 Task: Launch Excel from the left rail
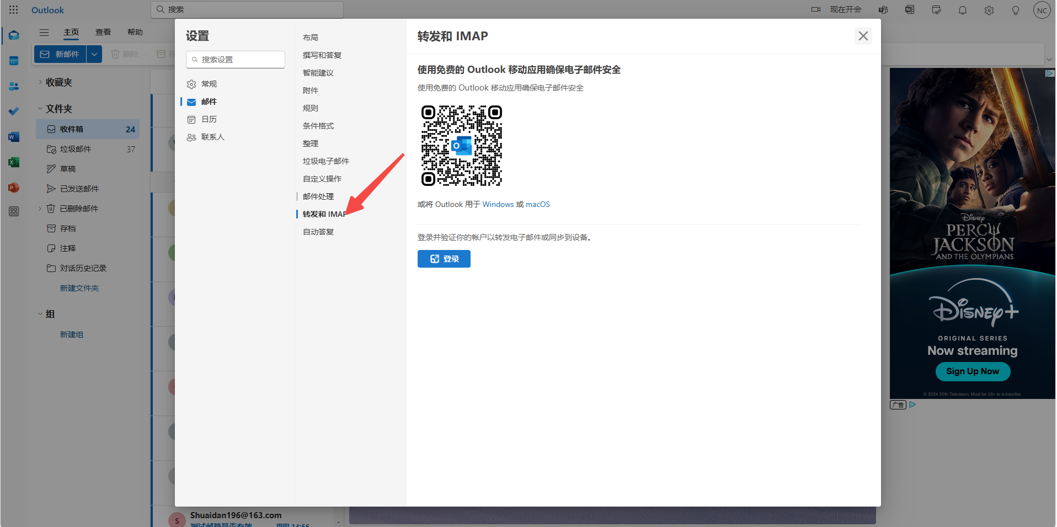[x=14, y=162]
